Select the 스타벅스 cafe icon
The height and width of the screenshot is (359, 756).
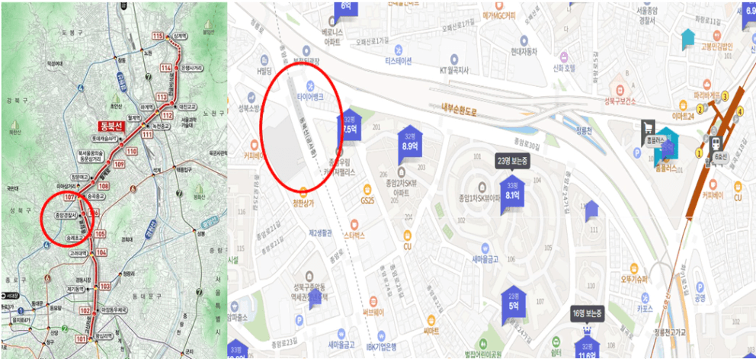(354, 224)
